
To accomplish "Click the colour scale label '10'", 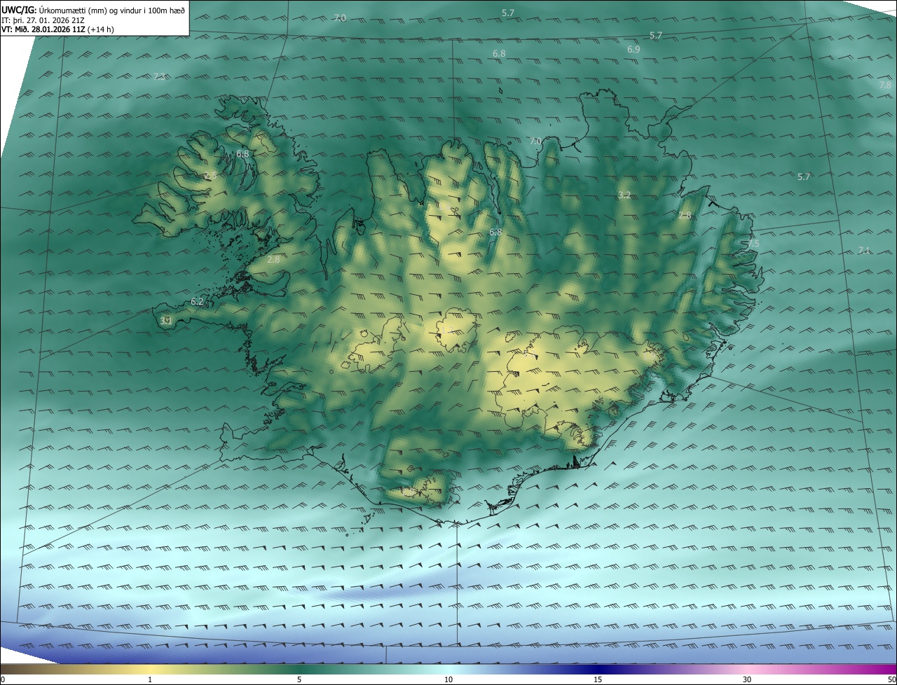I will [448, 679].
